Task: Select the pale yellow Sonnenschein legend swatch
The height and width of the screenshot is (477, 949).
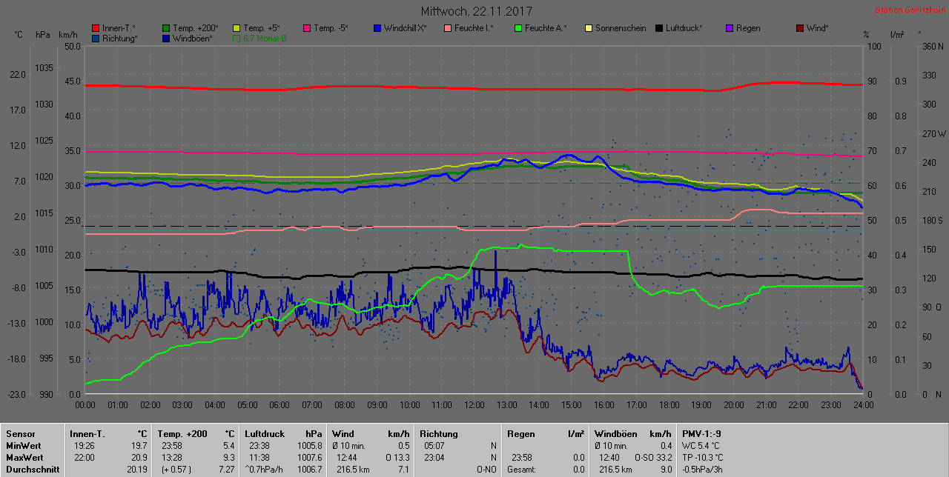Action: (x=588, y=28)
